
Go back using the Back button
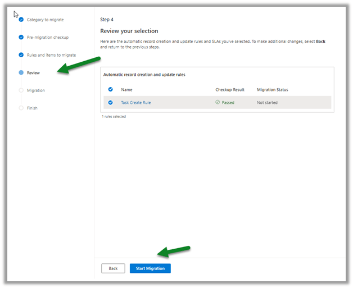[x=113, y=268]
